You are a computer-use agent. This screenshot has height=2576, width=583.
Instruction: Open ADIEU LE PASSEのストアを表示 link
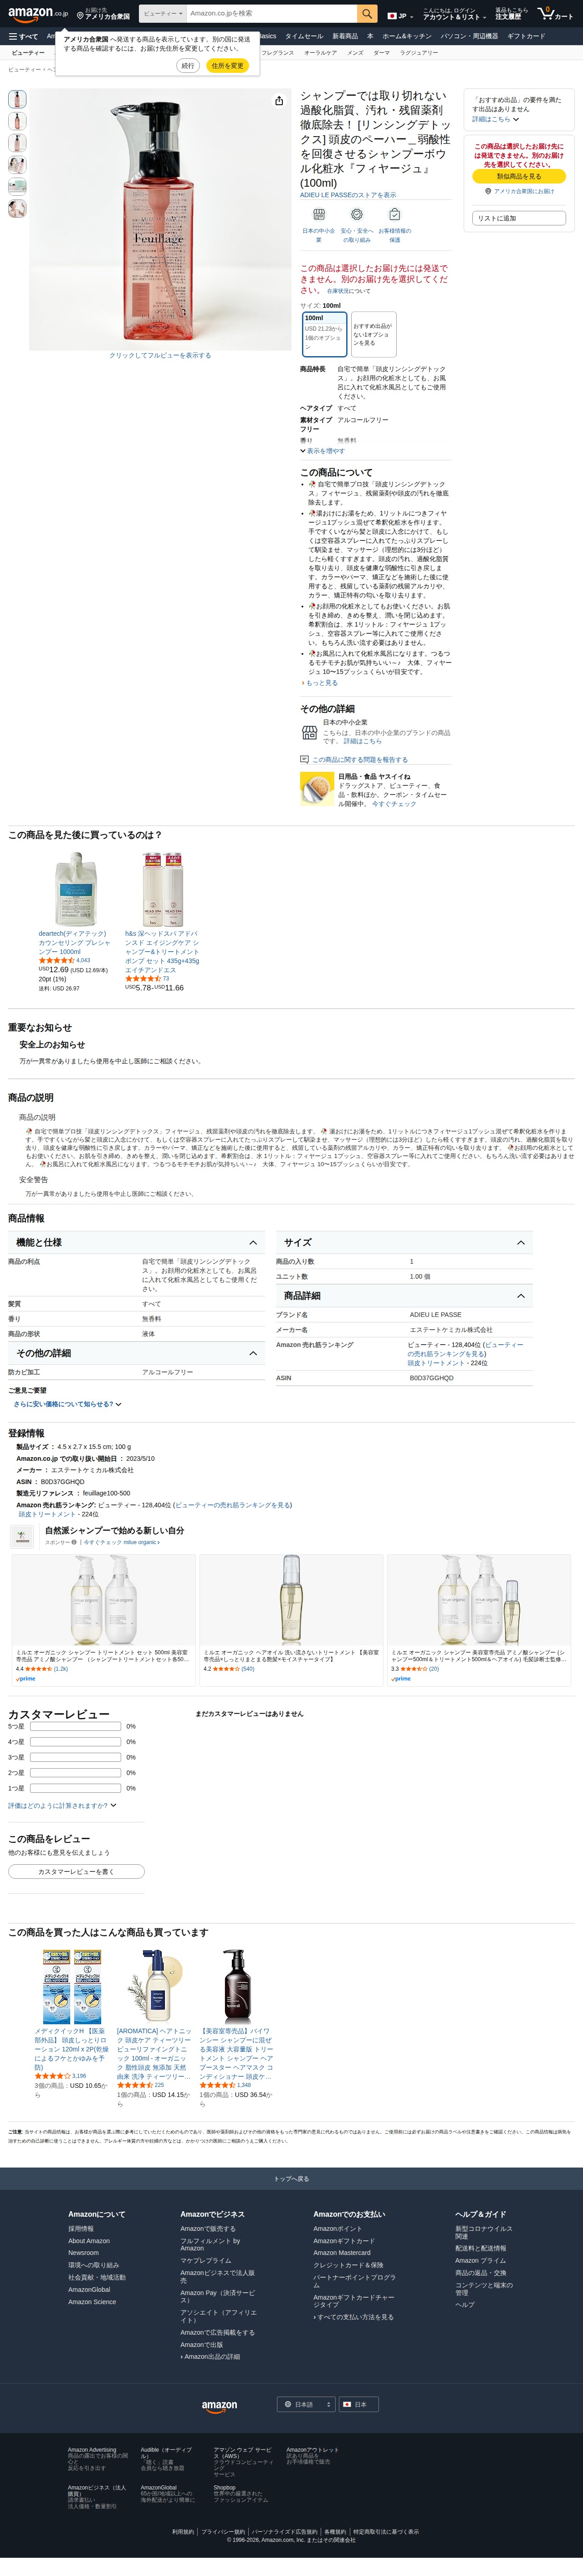point(348,195)
